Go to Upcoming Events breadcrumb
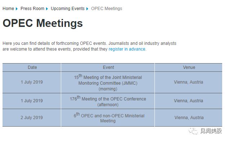The image size is (229, 141). click(68, 9)
